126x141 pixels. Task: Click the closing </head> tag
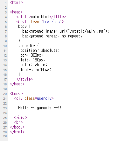17,84
